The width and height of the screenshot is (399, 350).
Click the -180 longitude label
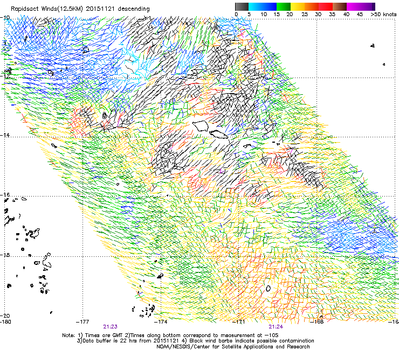tap(6, 322)
